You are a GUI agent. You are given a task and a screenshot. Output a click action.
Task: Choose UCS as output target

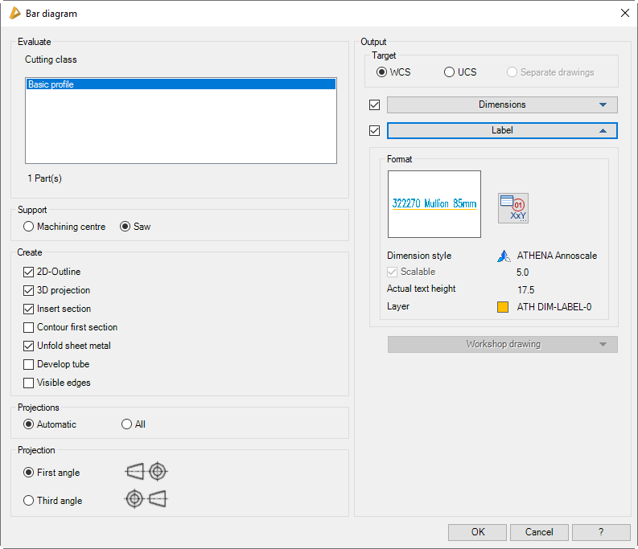450,72
